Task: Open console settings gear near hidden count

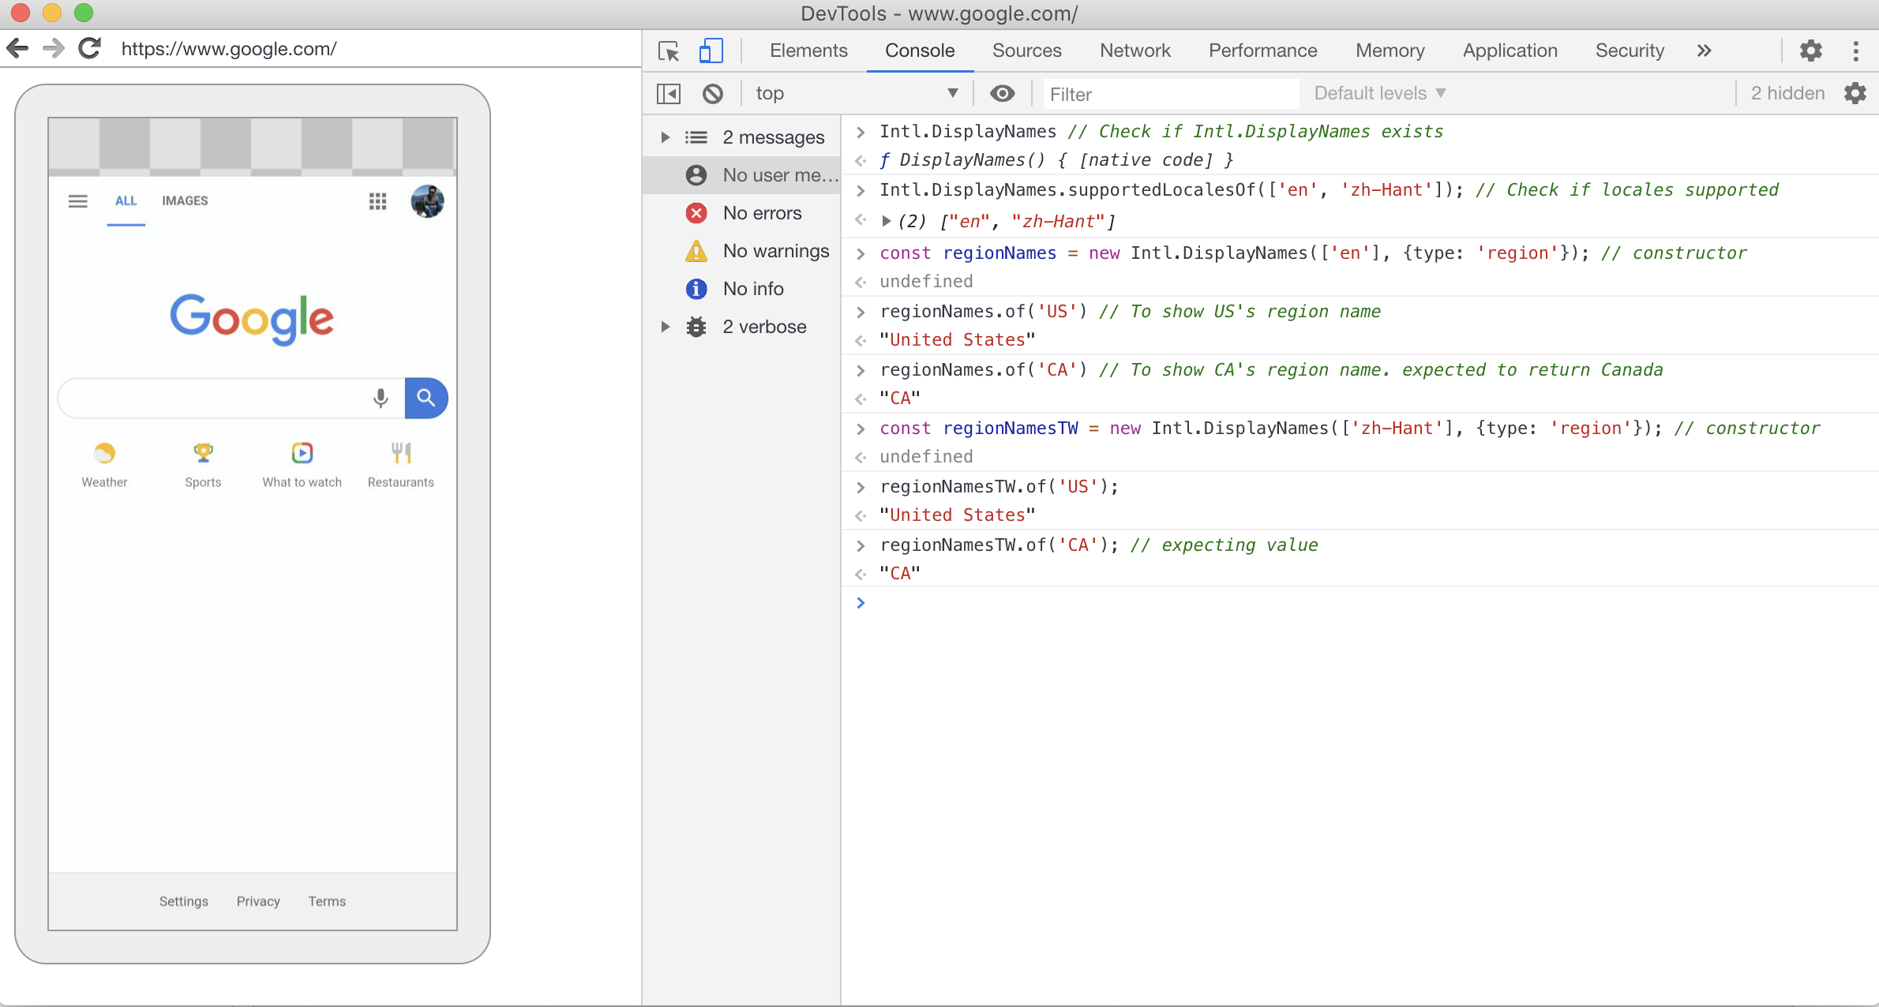Action: tap(1855, 94)
